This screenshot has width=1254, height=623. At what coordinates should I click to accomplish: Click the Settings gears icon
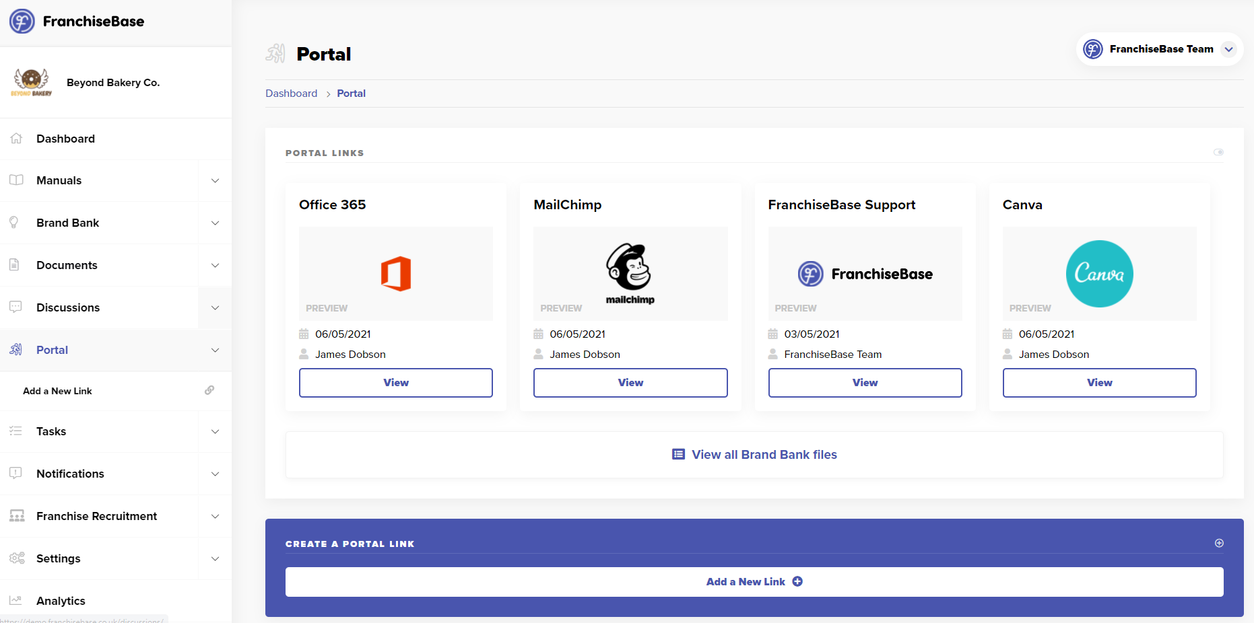[x=17, y=558]
